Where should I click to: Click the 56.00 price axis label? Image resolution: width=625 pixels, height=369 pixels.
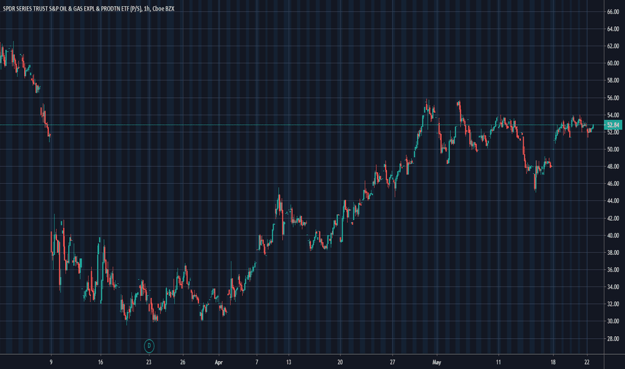pos(613,98)
